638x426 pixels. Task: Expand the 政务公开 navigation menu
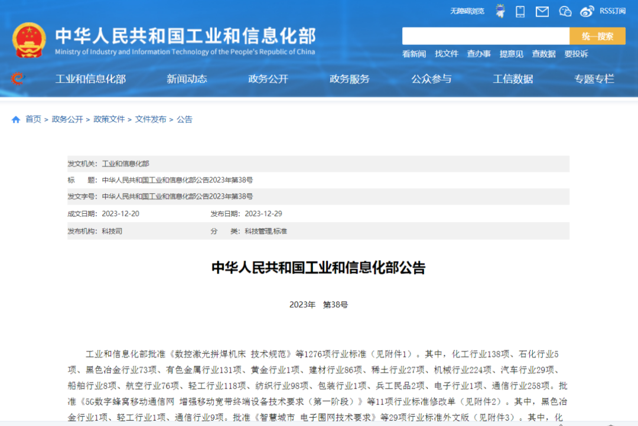point(268,79)
